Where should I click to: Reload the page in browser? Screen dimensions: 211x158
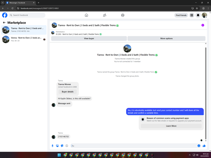click(x=12, y=8)
